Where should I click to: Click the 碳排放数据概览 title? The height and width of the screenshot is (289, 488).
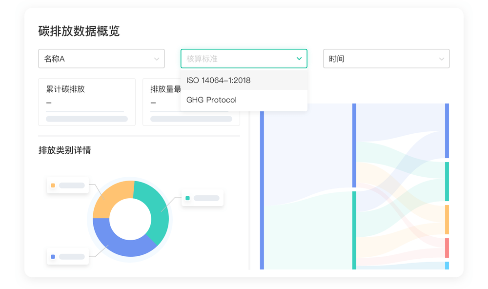click(79, 31)
